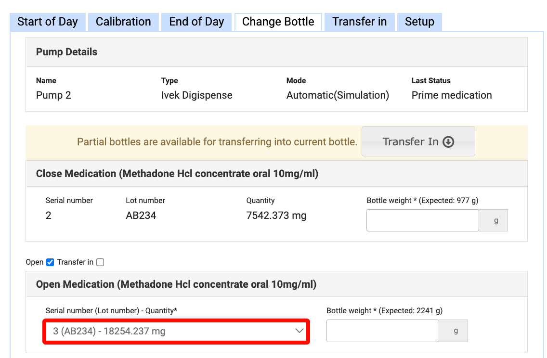Focus the Close Medication bottle weight field
Viewport: 547px width, 358px height.
[422, 220]
